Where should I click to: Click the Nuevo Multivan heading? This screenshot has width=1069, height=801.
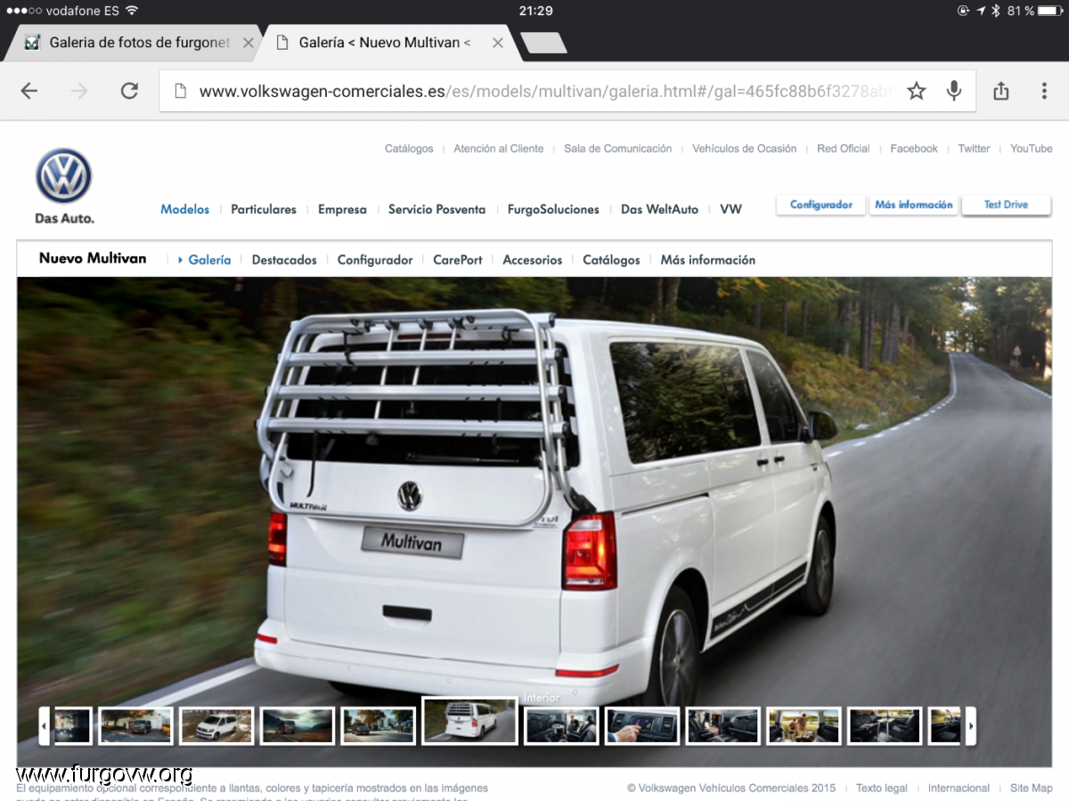[93, 258]
